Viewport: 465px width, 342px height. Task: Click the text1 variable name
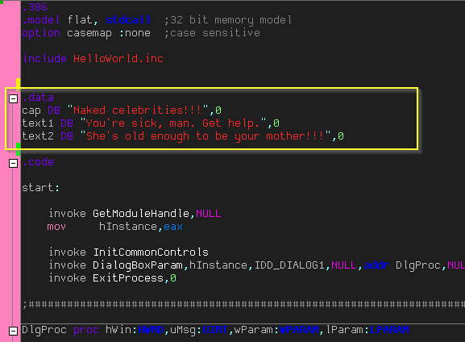coord(38,123)
